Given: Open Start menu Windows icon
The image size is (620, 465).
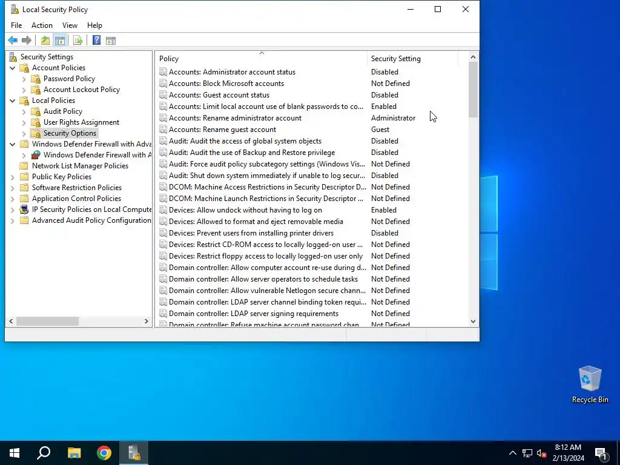Looking at the screenshot, I should [15, 453].
